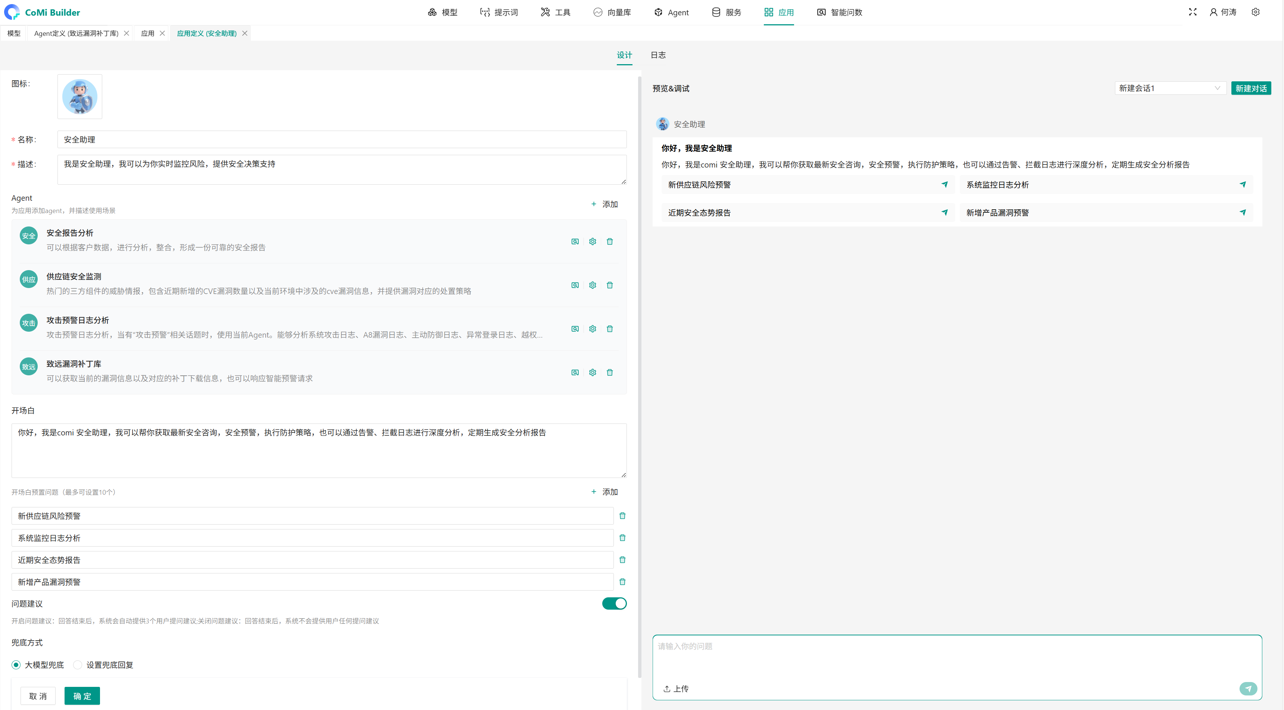Click the app icon avatar thumbnail
This screenshot has height=710, width=1284.
pos(80,97)
